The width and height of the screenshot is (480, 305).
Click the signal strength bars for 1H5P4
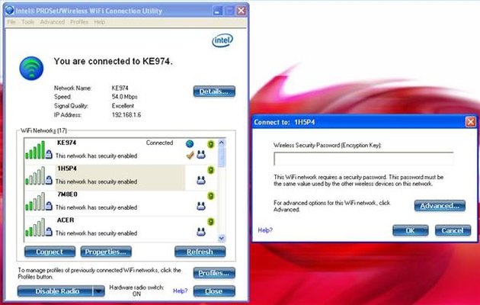point(36,176)
